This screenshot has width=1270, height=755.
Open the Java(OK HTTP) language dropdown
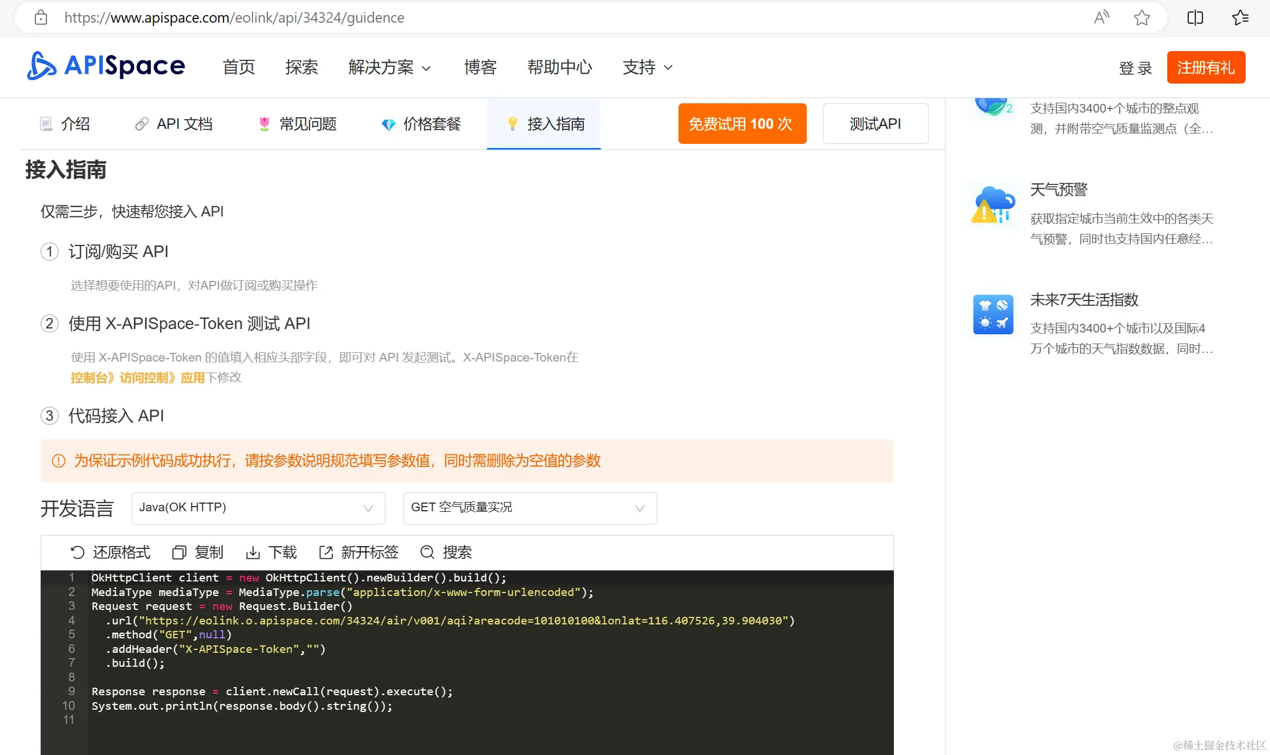click(x=258, y=508)
